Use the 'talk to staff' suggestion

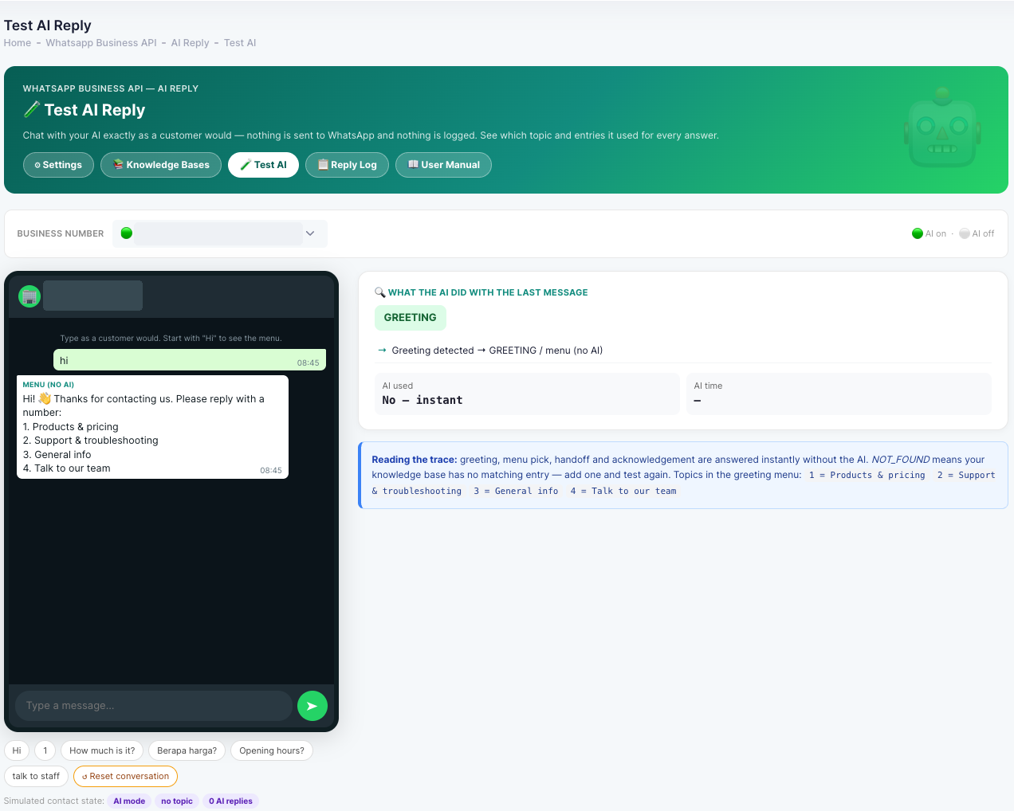click(36, 776)
